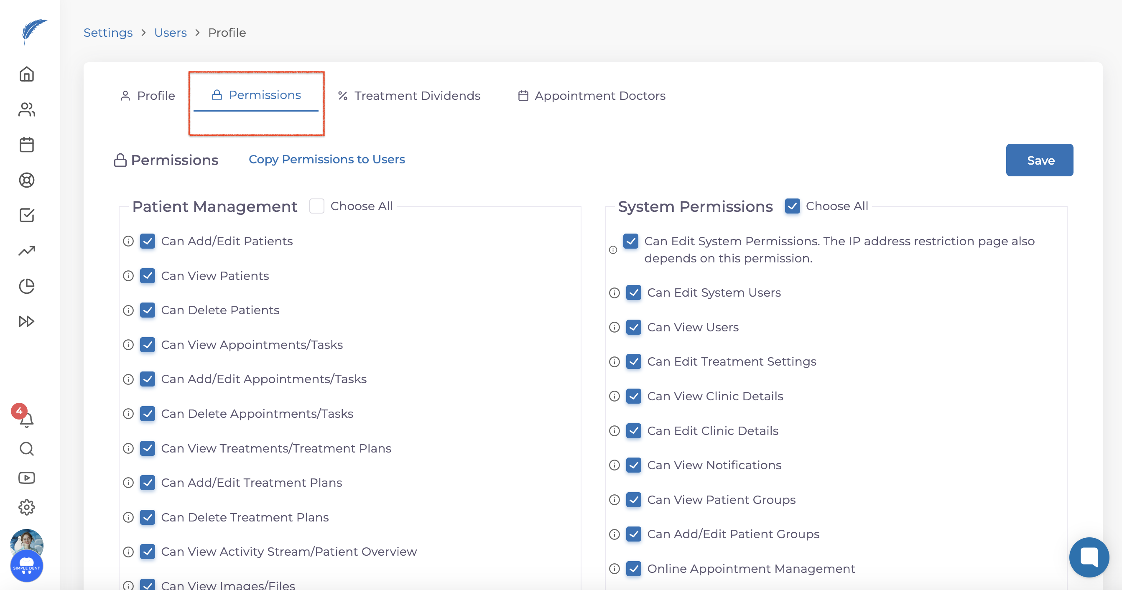Screen dimensions: 1122x590
Task: Uncheck System Permissions Choose All checkbox
Action: pos(792,206)
